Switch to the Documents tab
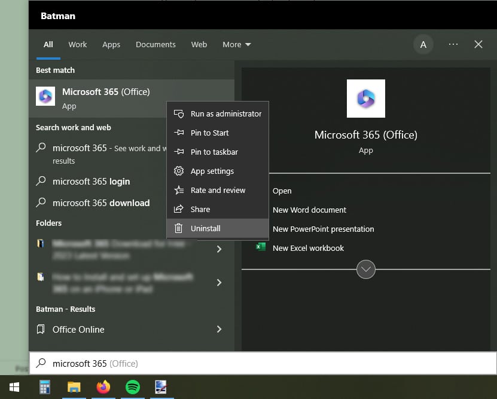 tap(155, 44)
